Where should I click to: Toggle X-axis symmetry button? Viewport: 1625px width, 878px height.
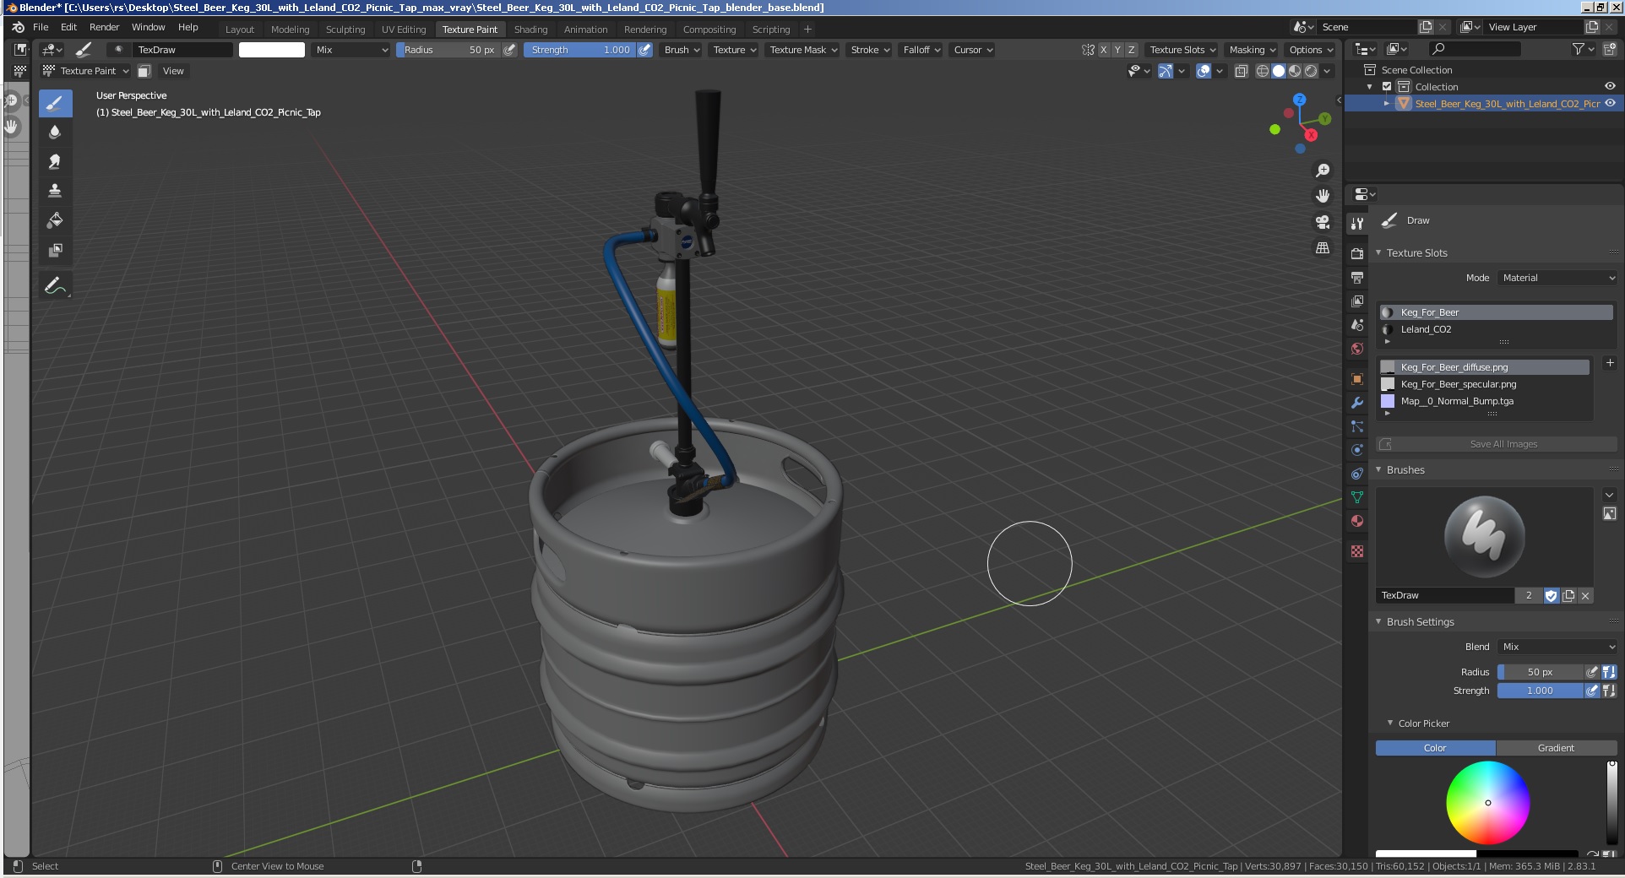[x=1103, y=50]
